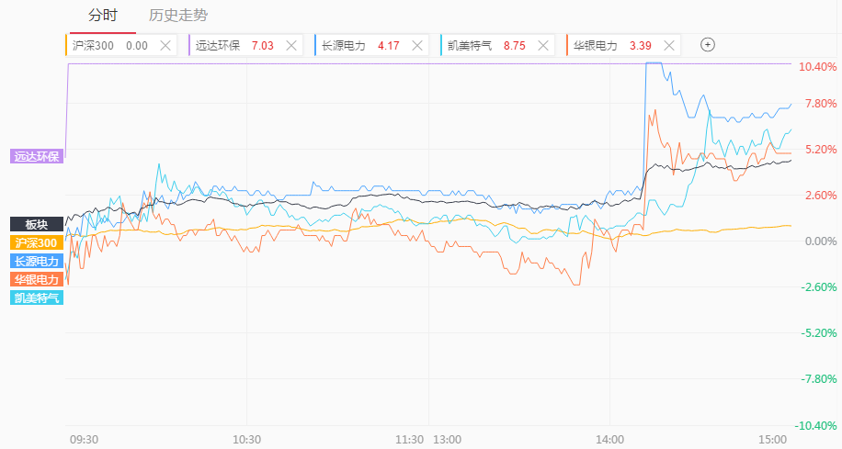Screen dimensions: 842x449
Task: Click the 14:00 time axis marker
Action: (x=609, y=439)
